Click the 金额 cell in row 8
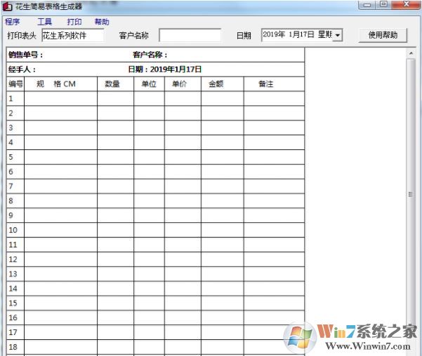This screenshot has width=422, height=356. click(223, 200)
